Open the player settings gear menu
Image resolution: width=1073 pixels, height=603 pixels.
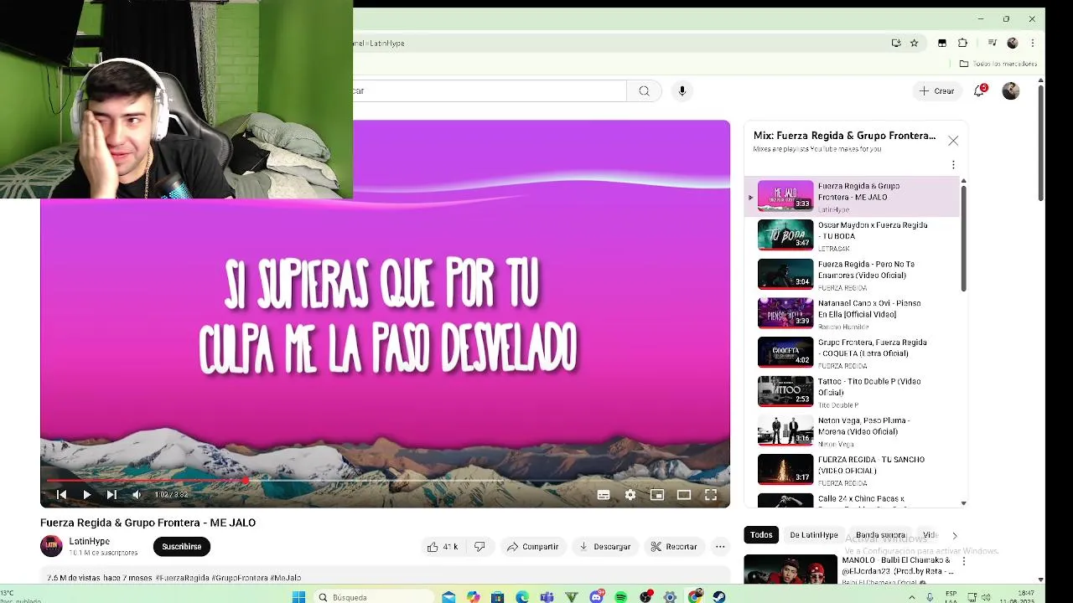[630, 495]
